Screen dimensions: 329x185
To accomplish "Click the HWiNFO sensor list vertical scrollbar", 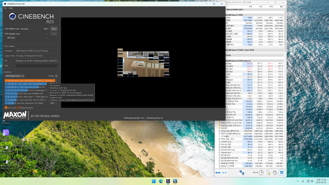I will point(285,29).
